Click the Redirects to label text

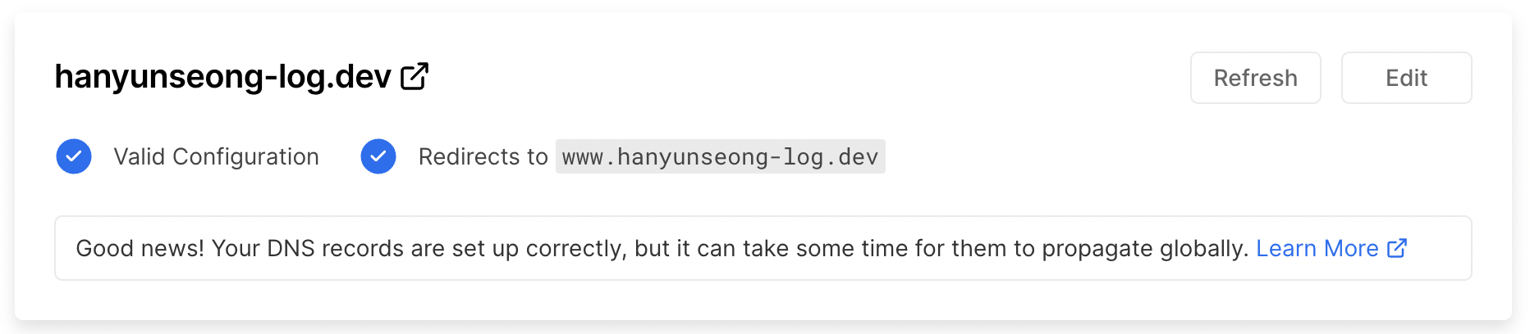point(483,156)
